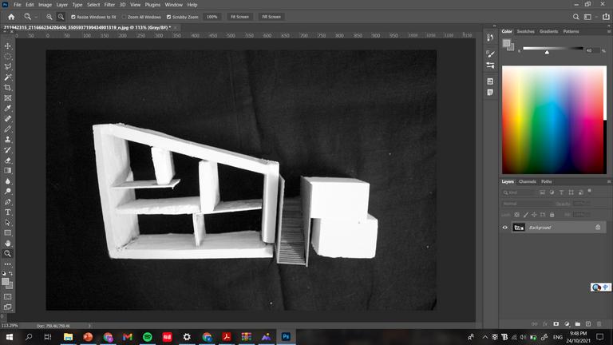Select the Eraser tool
Image resolution: width=613 pixels, height=345 pixels.
point(8,161)
